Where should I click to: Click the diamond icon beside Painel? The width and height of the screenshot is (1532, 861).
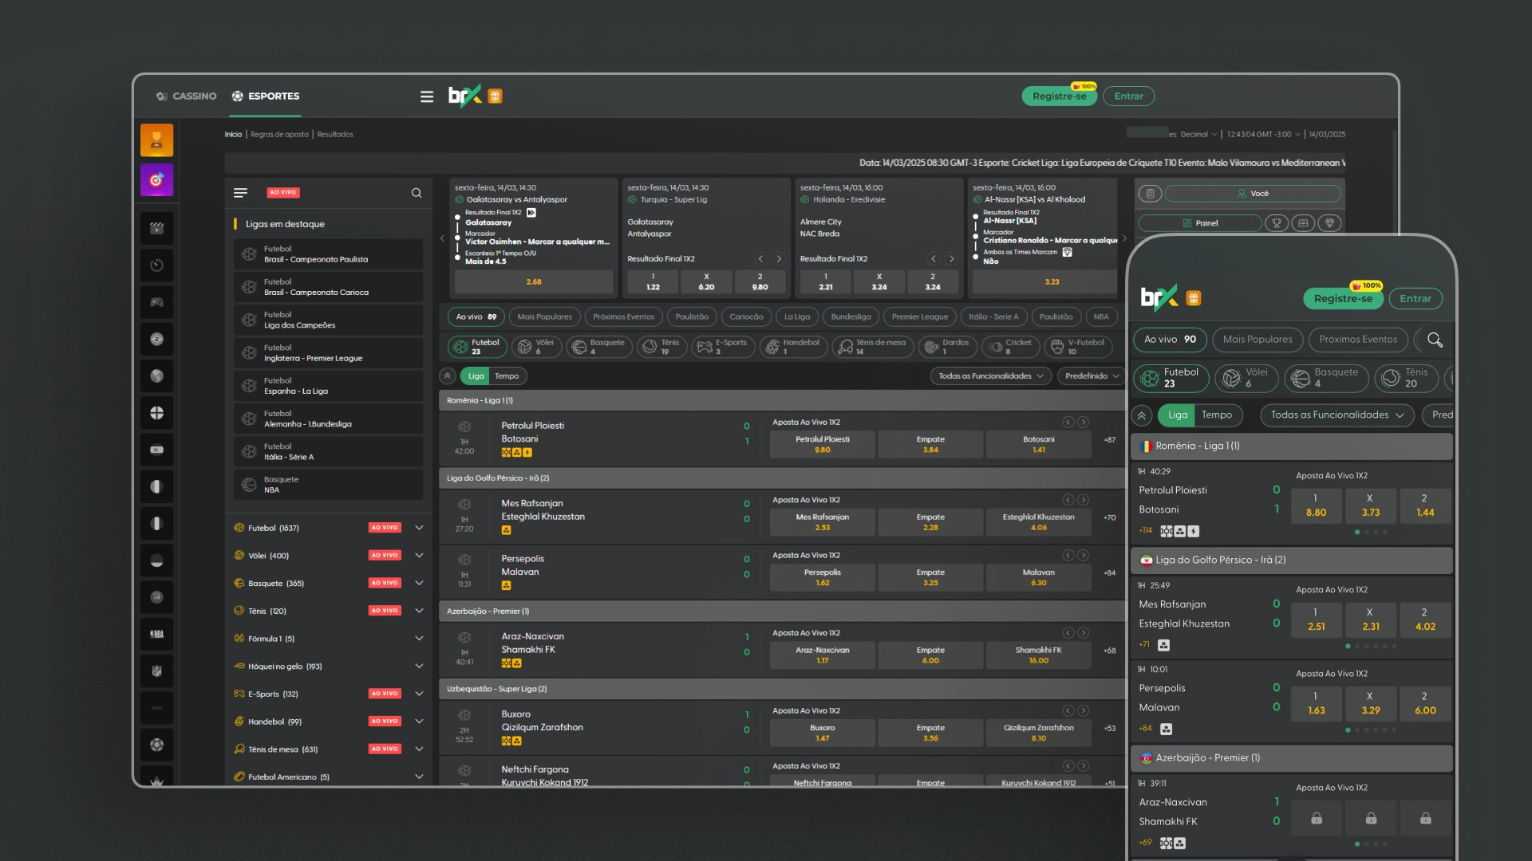pyautogui.click(x=1329, y=223)
